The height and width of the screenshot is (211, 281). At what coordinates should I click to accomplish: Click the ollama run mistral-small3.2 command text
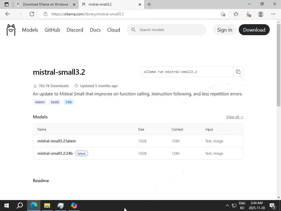[x=170, y=72]
